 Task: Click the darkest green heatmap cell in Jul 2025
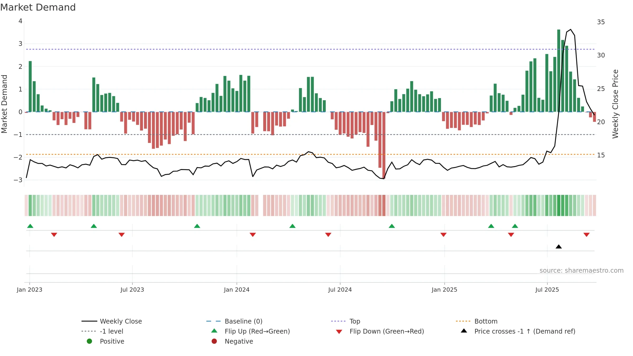559,205
